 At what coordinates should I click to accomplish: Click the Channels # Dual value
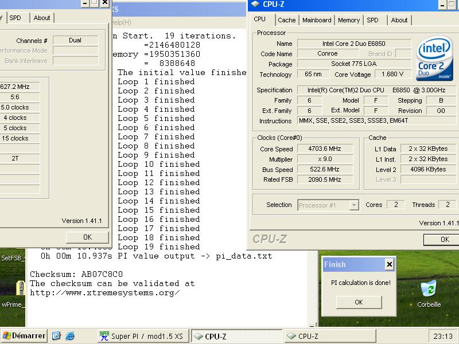click(x=75, y=40)
